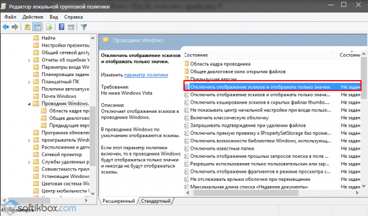Select Разрешить использование только пользовательских row
Viewport: 368px width, 216px height.
(x=272, y=164)
